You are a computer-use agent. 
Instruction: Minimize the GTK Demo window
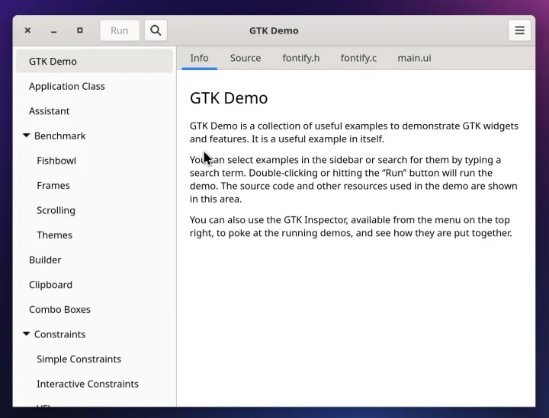click(53, 30)
